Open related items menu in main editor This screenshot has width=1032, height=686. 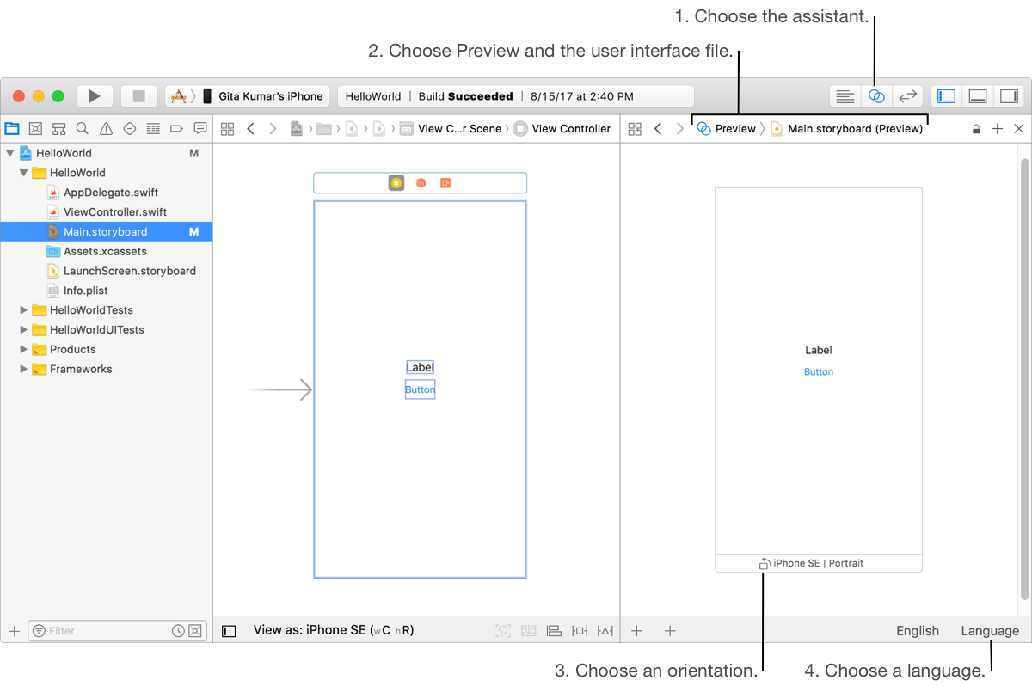pyautogui.click(x=228, y=129)
